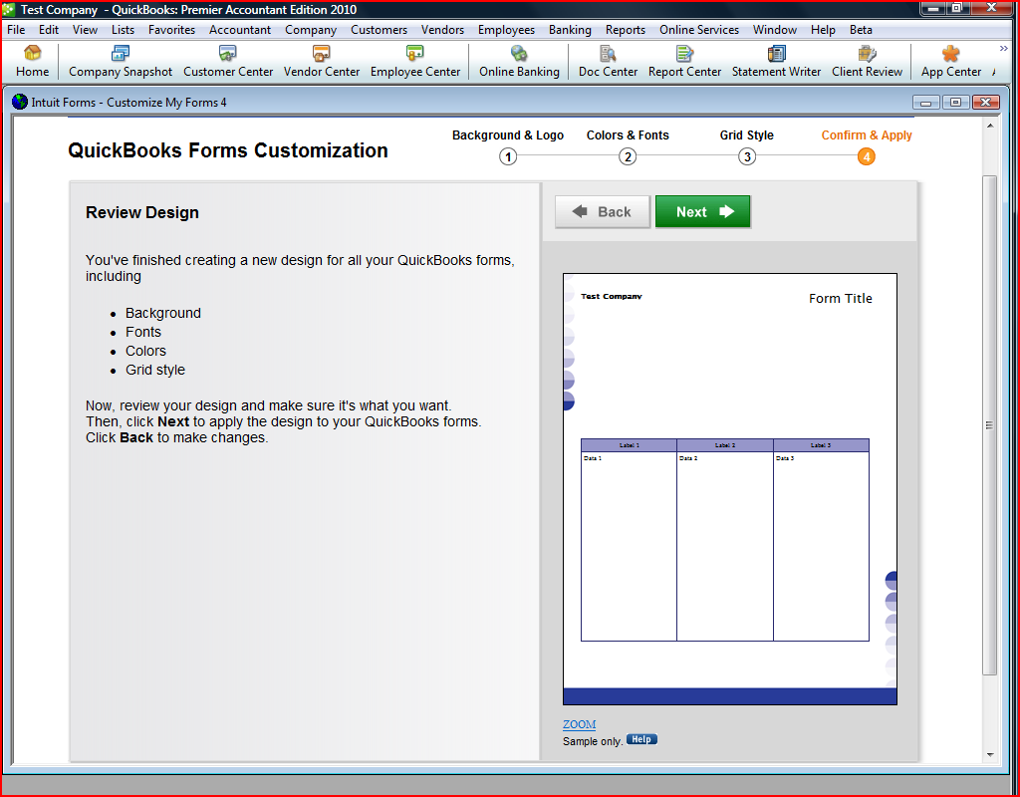Launch the Statement Writer icon
Image resolution: width=1020 pixels, height=797 pixels.
tap(776, 62)
